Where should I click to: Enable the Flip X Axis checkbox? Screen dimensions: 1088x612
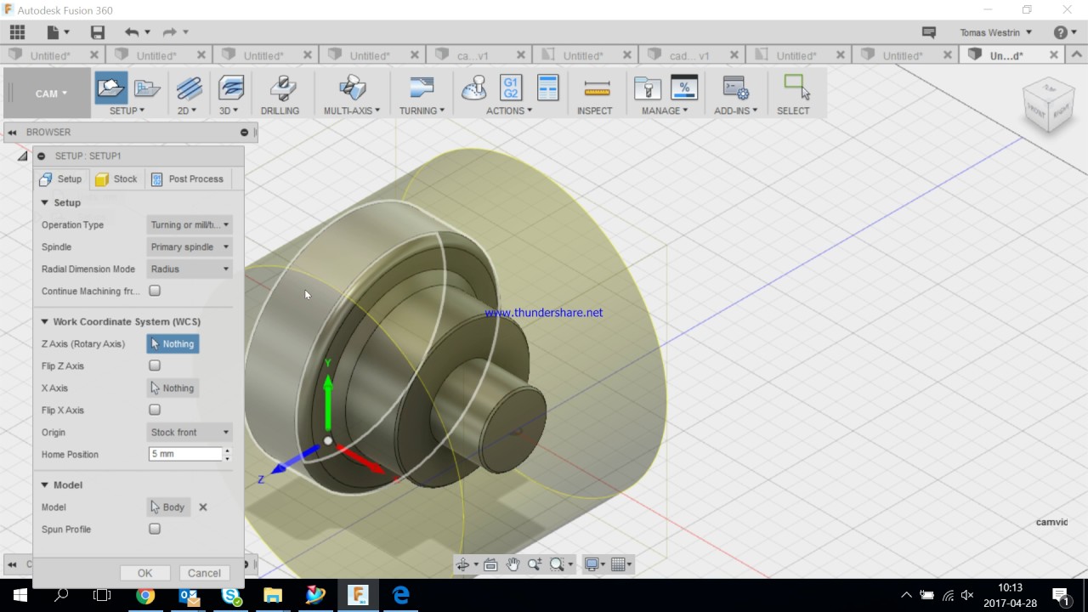(155, 410)
